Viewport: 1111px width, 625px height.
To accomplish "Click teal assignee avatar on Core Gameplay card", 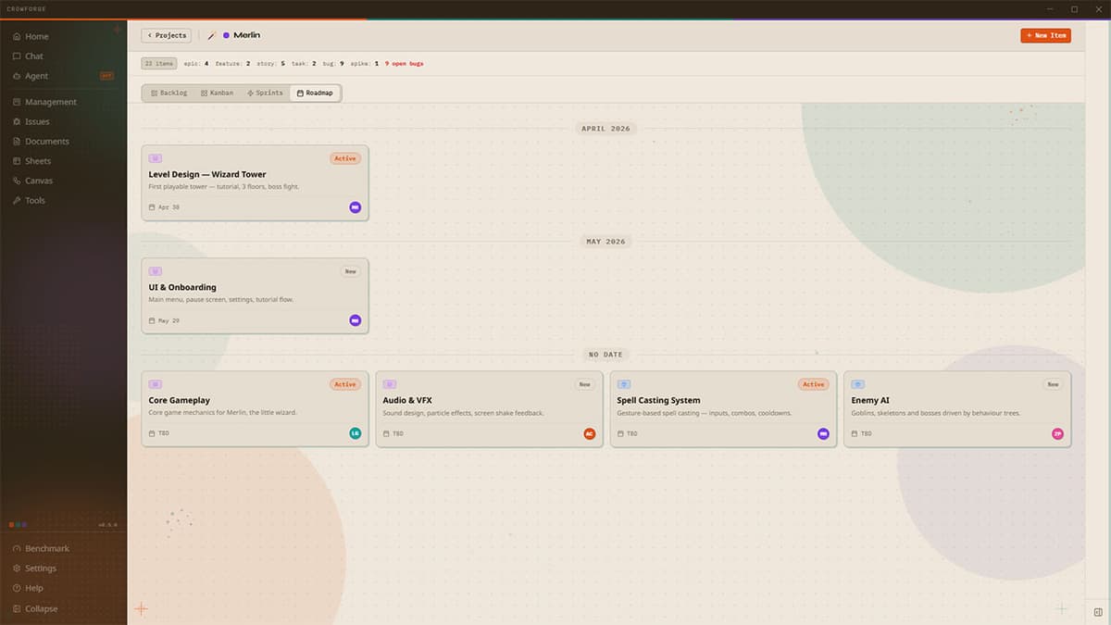I will tap(355, 433).
